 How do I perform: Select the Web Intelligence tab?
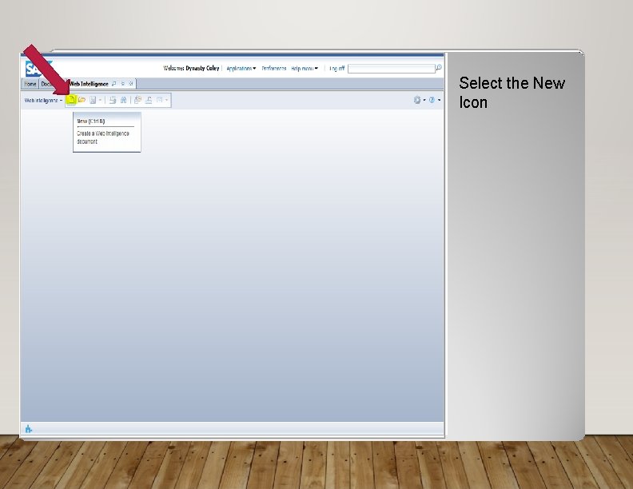point(89,84)
